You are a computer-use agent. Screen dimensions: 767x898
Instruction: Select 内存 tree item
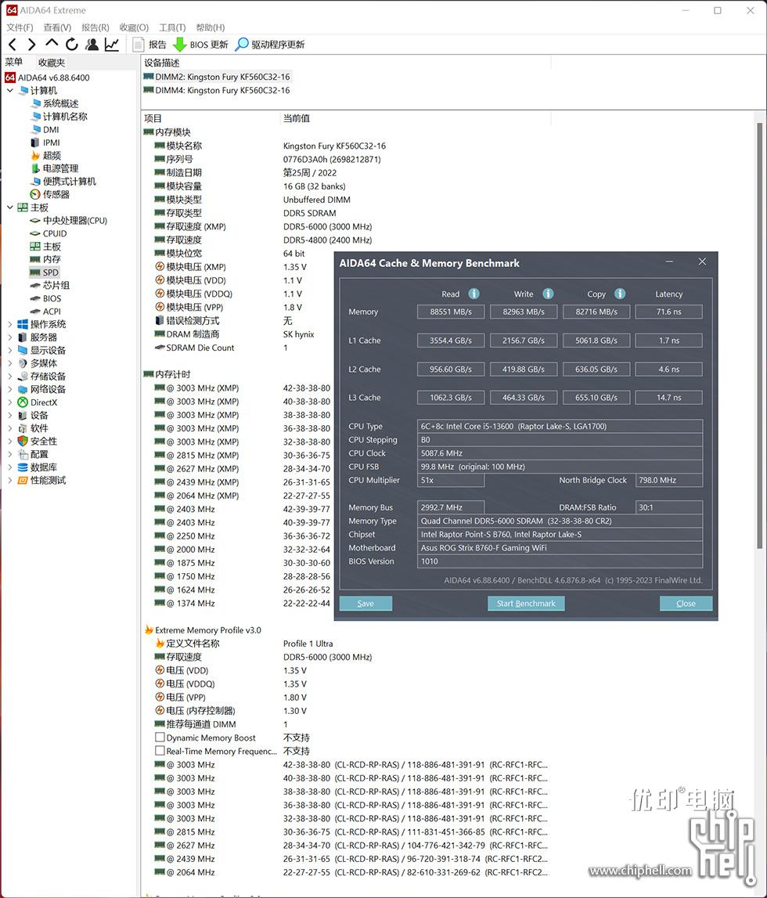pyautogui.click(x=45, y=259)
